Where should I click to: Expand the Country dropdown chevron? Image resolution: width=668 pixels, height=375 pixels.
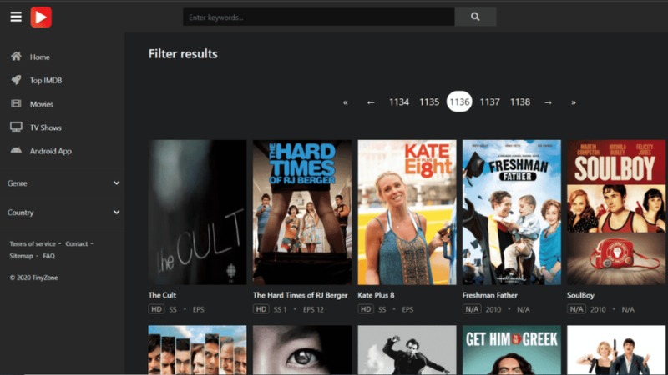coord(116,212)
